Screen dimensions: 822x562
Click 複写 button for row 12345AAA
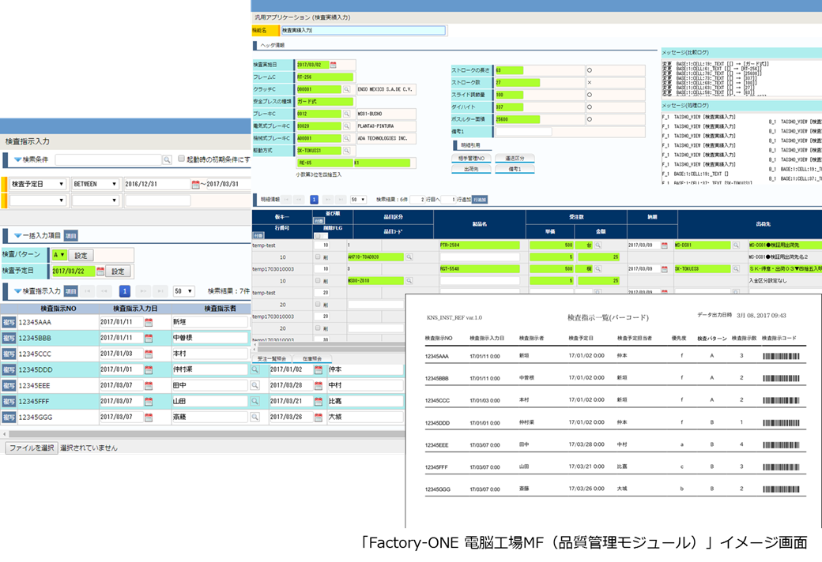9,322
